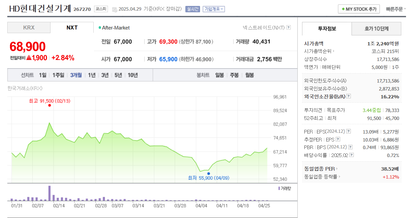
Task: Click 동일업종 등락률 value +1.12%
Action: 391,177
